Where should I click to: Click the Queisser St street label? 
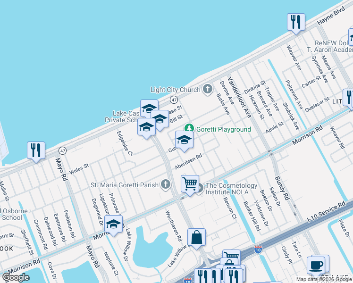tap(317, 105)
